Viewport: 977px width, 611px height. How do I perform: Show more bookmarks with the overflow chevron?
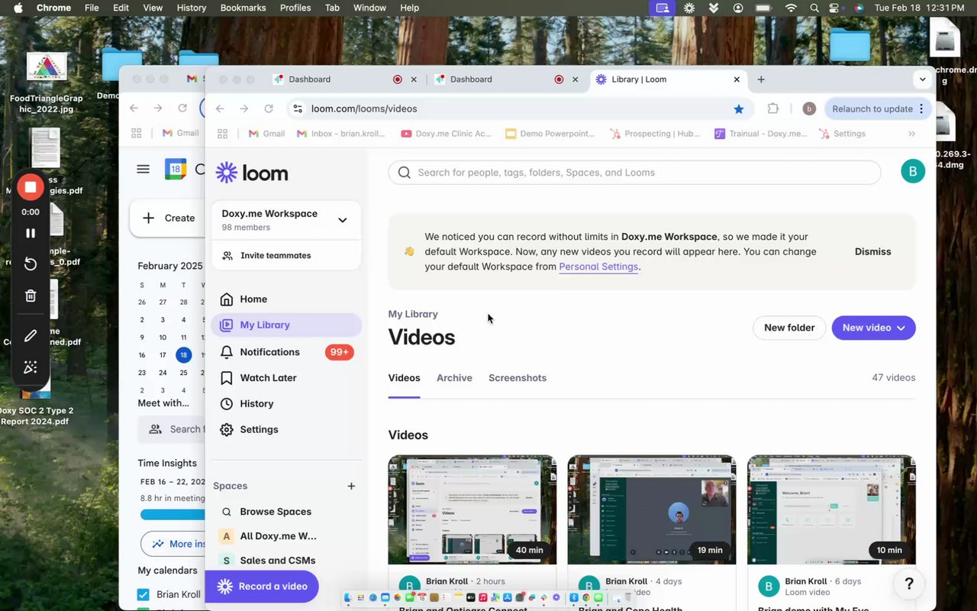pyautogui.click(x=911, y=134)
